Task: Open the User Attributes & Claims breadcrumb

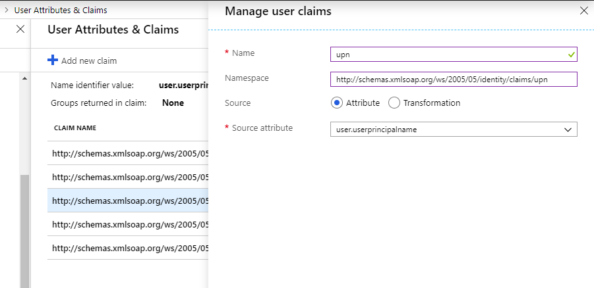Action: click(61, 11)
